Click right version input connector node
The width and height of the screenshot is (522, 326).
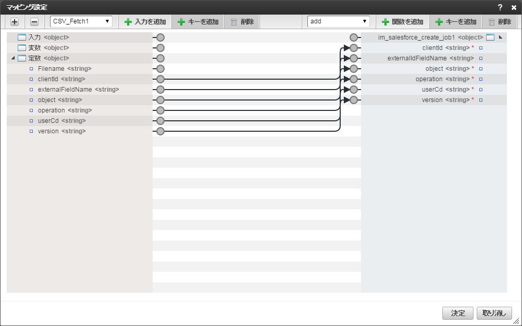point(354,100)
